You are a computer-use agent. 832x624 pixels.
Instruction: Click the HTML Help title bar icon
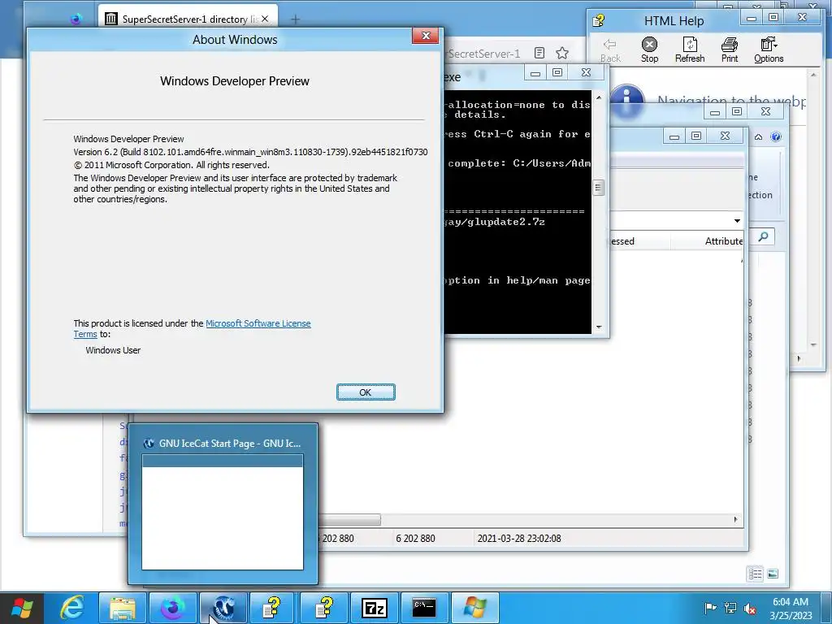click(x=599, y=20)
